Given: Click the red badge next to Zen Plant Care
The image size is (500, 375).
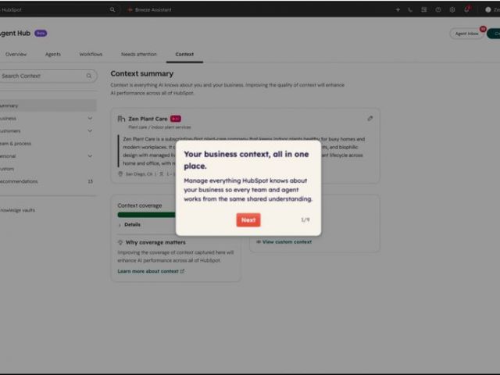Looking at the screenshot, I should [175, 119].
